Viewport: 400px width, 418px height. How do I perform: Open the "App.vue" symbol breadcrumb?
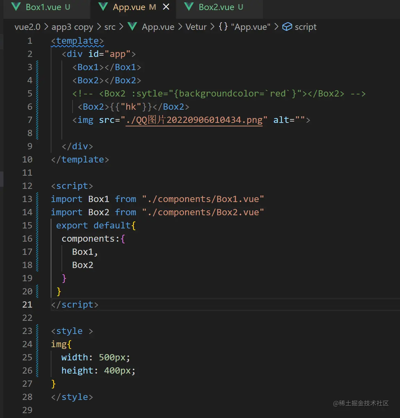click(250, 27)
